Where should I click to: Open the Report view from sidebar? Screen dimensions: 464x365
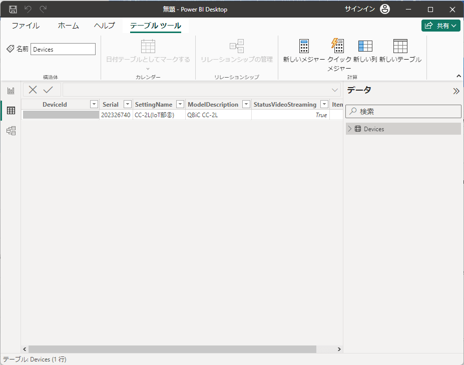pyautogui.click(x=11, y=91)
